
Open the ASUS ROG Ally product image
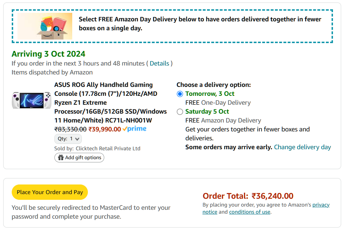[x=32, y=100]
